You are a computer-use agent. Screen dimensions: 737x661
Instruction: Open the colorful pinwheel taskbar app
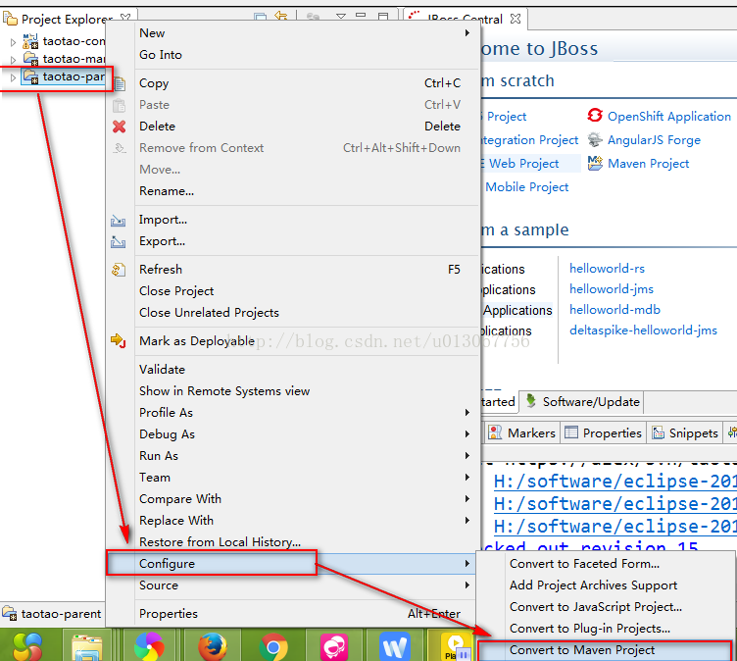point(149,646)
